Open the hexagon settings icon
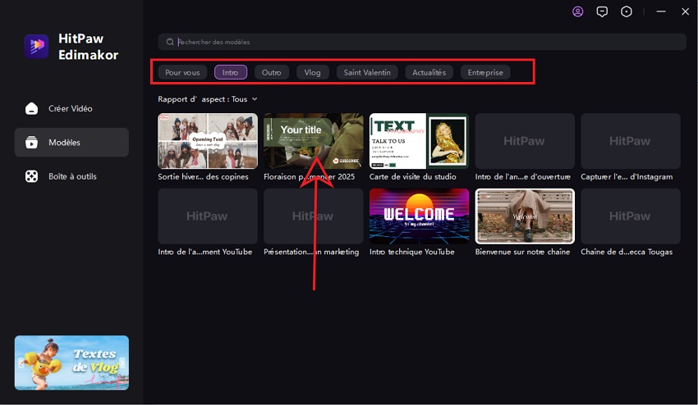This screenshot has width=698, height=405. point(627,11)
